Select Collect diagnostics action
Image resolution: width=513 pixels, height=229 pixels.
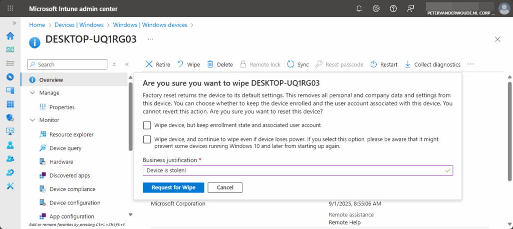[432, 64]
